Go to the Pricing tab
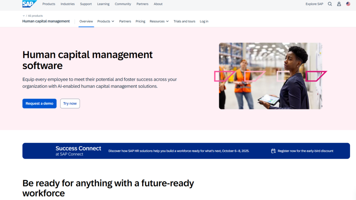Viewport: 356px width, 200px height. pyautogui.click(x=140, y=22)
